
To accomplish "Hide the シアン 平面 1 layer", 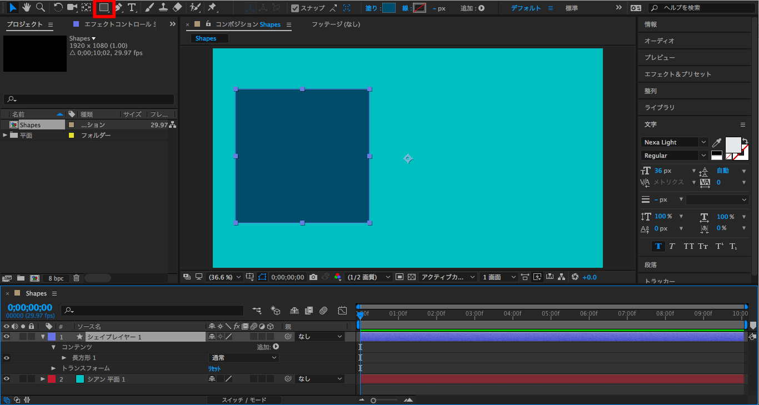I will pyautogui.click(x=6, y=378).
